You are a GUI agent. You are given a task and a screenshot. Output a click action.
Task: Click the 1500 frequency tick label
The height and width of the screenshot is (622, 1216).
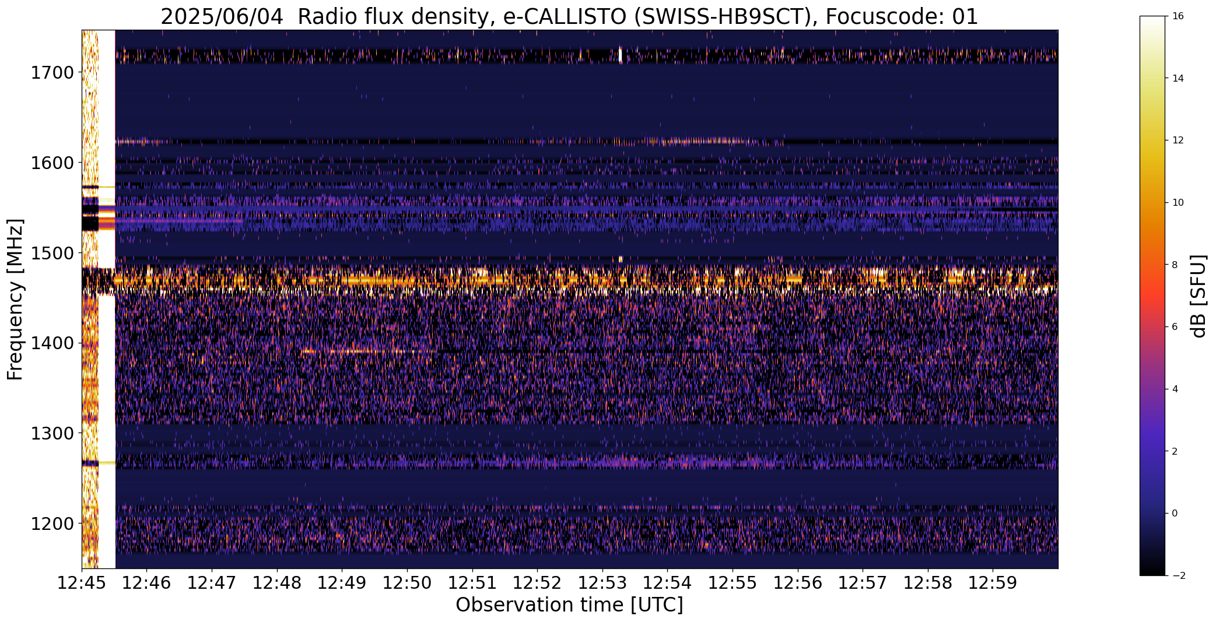[x=52, y=253]
